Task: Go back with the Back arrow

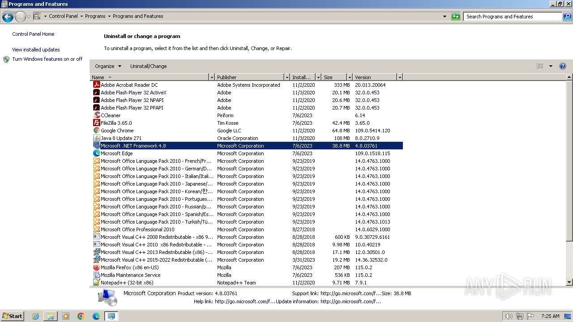Action: 8,17
